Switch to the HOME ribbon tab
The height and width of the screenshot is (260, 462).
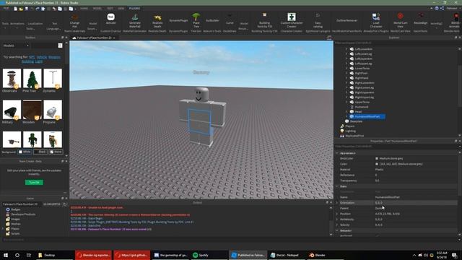[84, 8]
